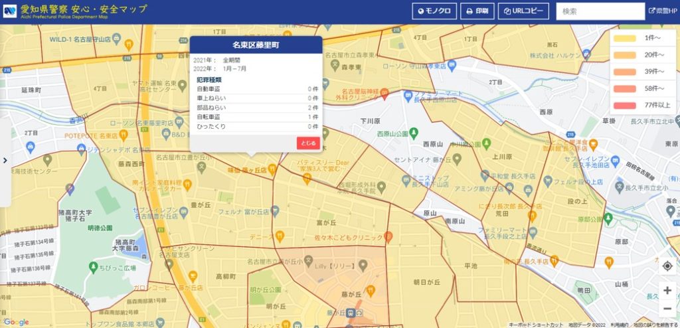Image resolution: width=680 pixels, height=328 pixels.
Task: Click the 部品ねらい row in popup
Action: (258, 108)
